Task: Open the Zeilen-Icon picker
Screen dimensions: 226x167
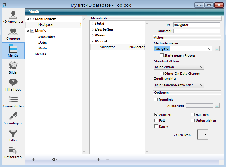Action: (203, 135)
